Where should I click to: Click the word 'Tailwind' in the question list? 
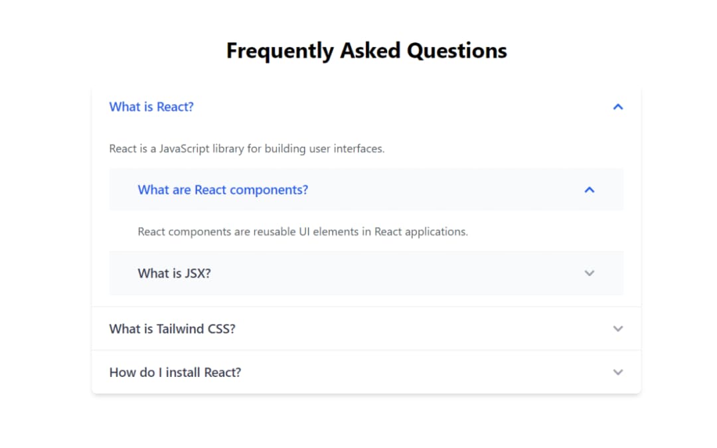(x=181, y=329)
